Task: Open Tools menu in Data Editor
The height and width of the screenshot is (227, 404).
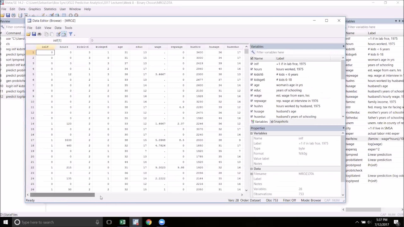Action: pyautogui.click(x=68, y=28)
